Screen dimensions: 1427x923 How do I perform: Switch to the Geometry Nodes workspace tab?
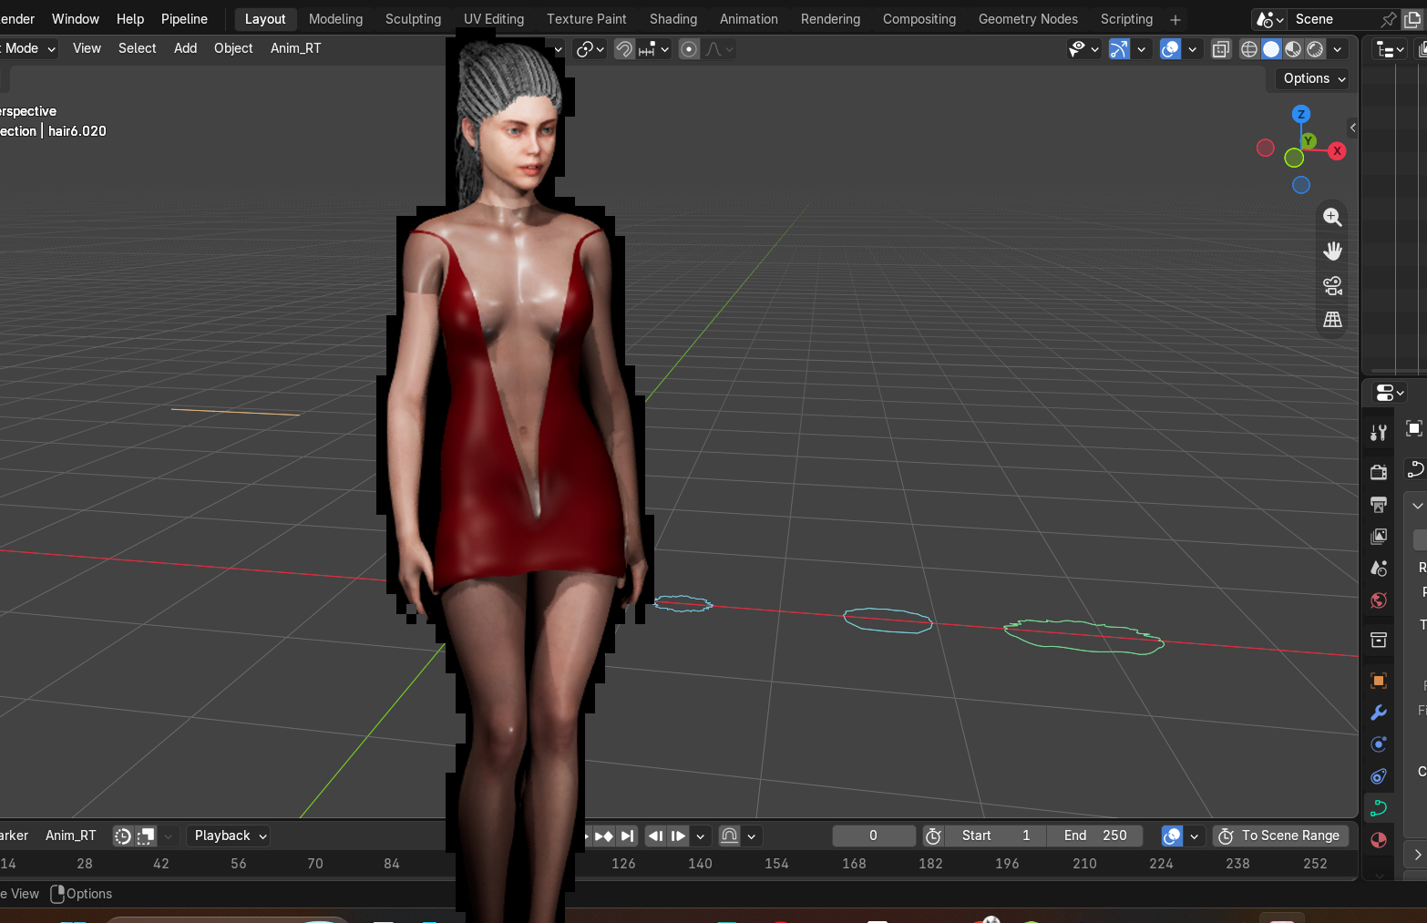[1028, 19]
